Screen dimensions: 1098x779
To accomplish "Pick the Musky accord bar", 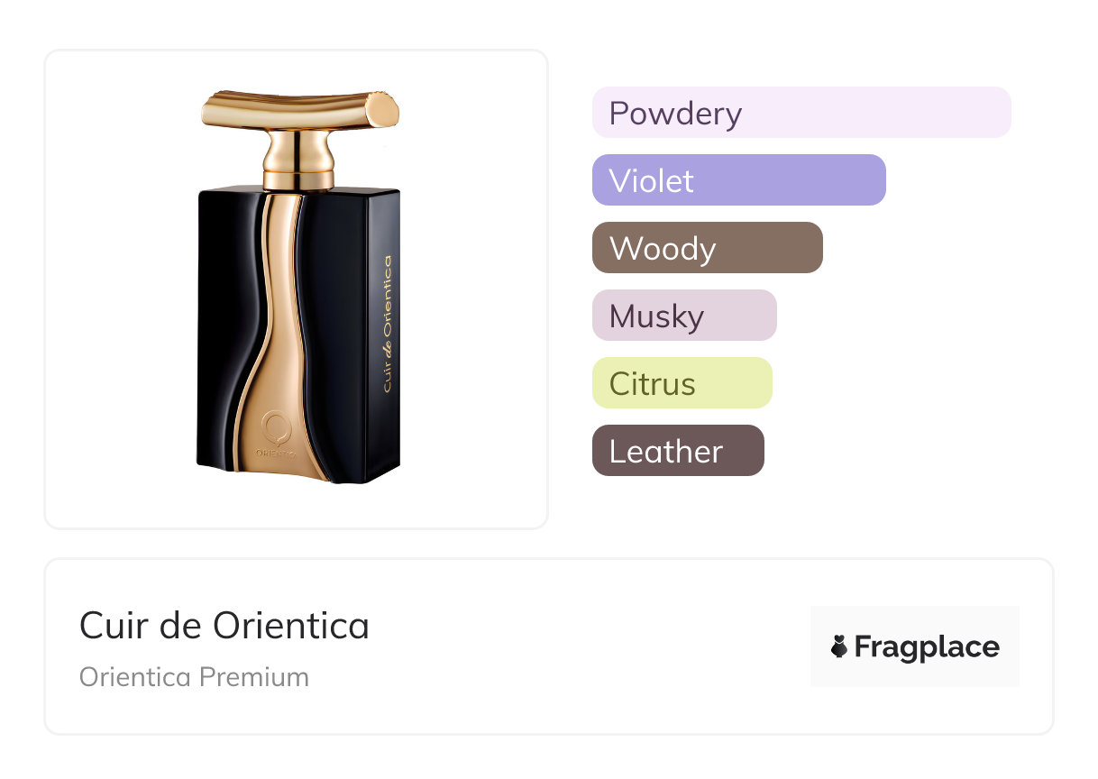I will 683,316.
